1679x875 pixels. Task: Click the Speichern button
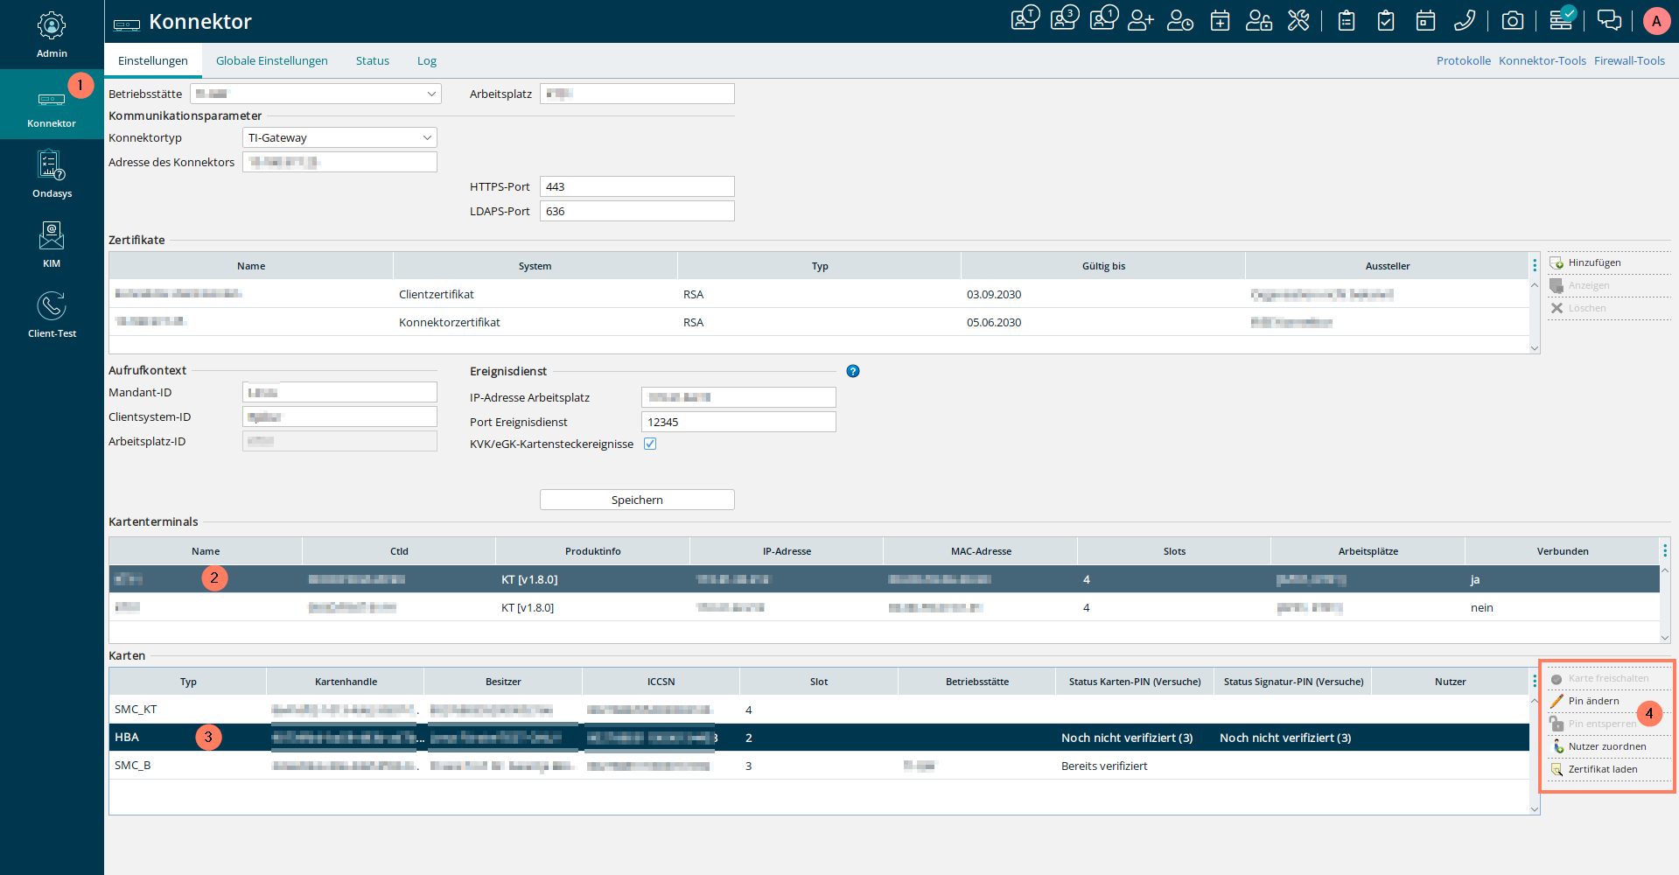[637, 500]
